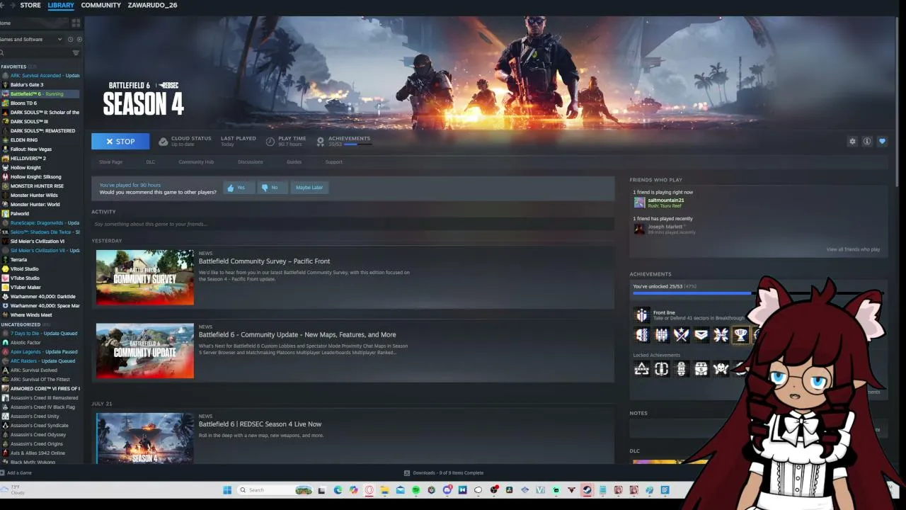This screenshot has height=510, width=906.
Task: Click the Windows taskbar search box
Action: [276, 490]
